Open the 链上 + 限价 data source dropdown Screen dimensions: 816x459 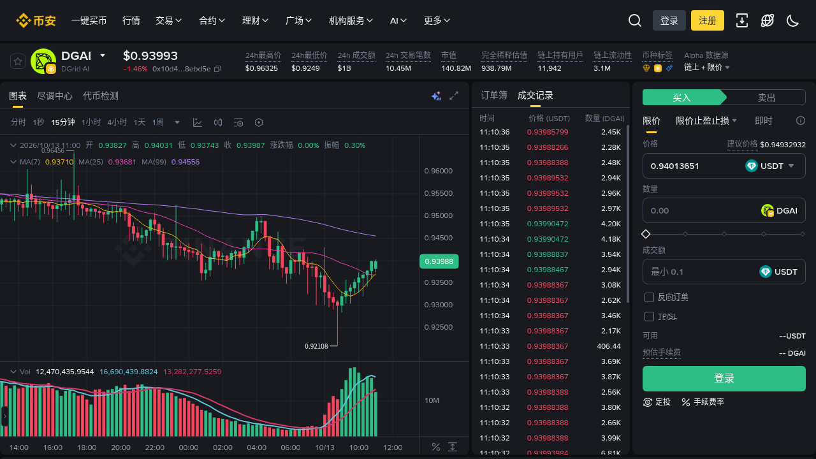pos(707,67)
